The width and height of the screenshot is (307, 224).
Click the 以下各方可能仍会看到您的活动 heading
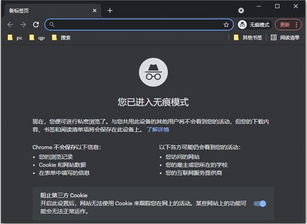pos(200,147)
